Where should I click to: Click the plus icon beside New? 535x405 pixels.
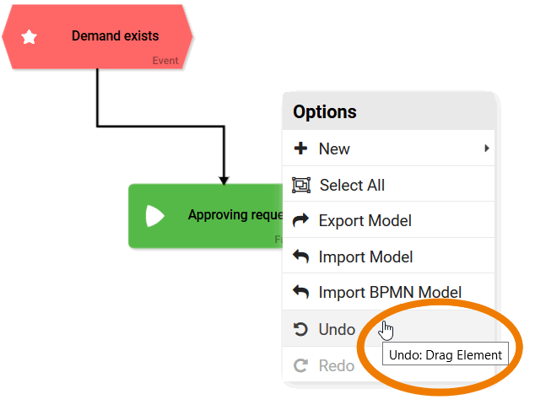pos(300,148)
